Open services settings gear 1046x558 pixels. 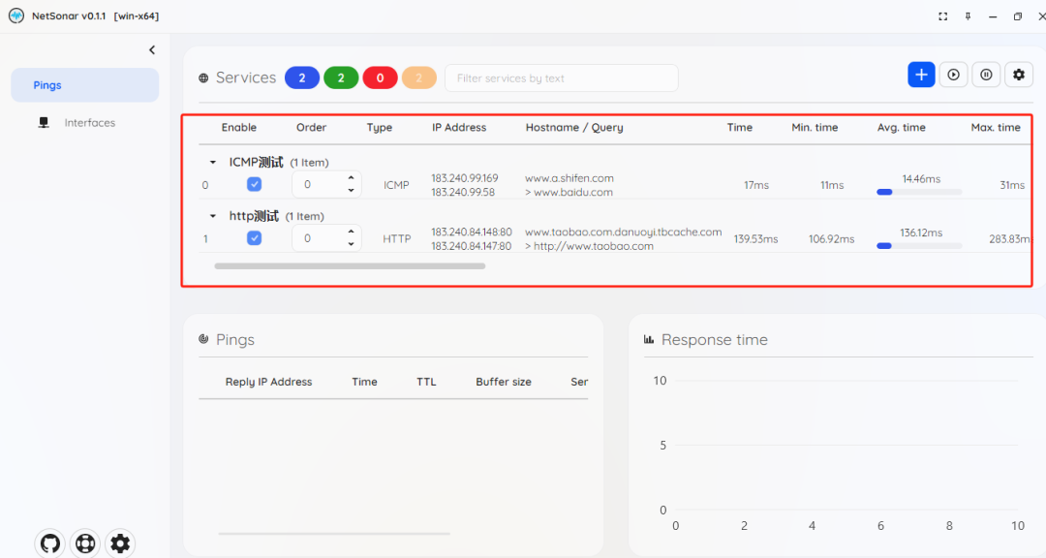point(1019,75)
